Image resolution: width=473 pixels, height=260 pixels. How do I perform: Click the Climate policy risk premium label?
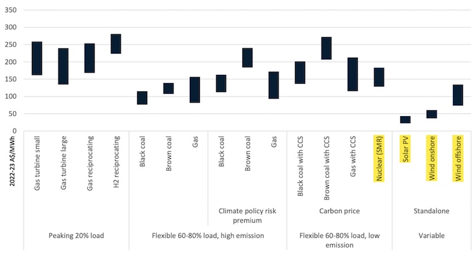247,215
